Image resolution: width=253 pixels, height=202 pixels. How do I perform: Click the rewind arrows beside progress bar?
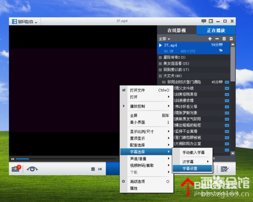tap(13, 159)
